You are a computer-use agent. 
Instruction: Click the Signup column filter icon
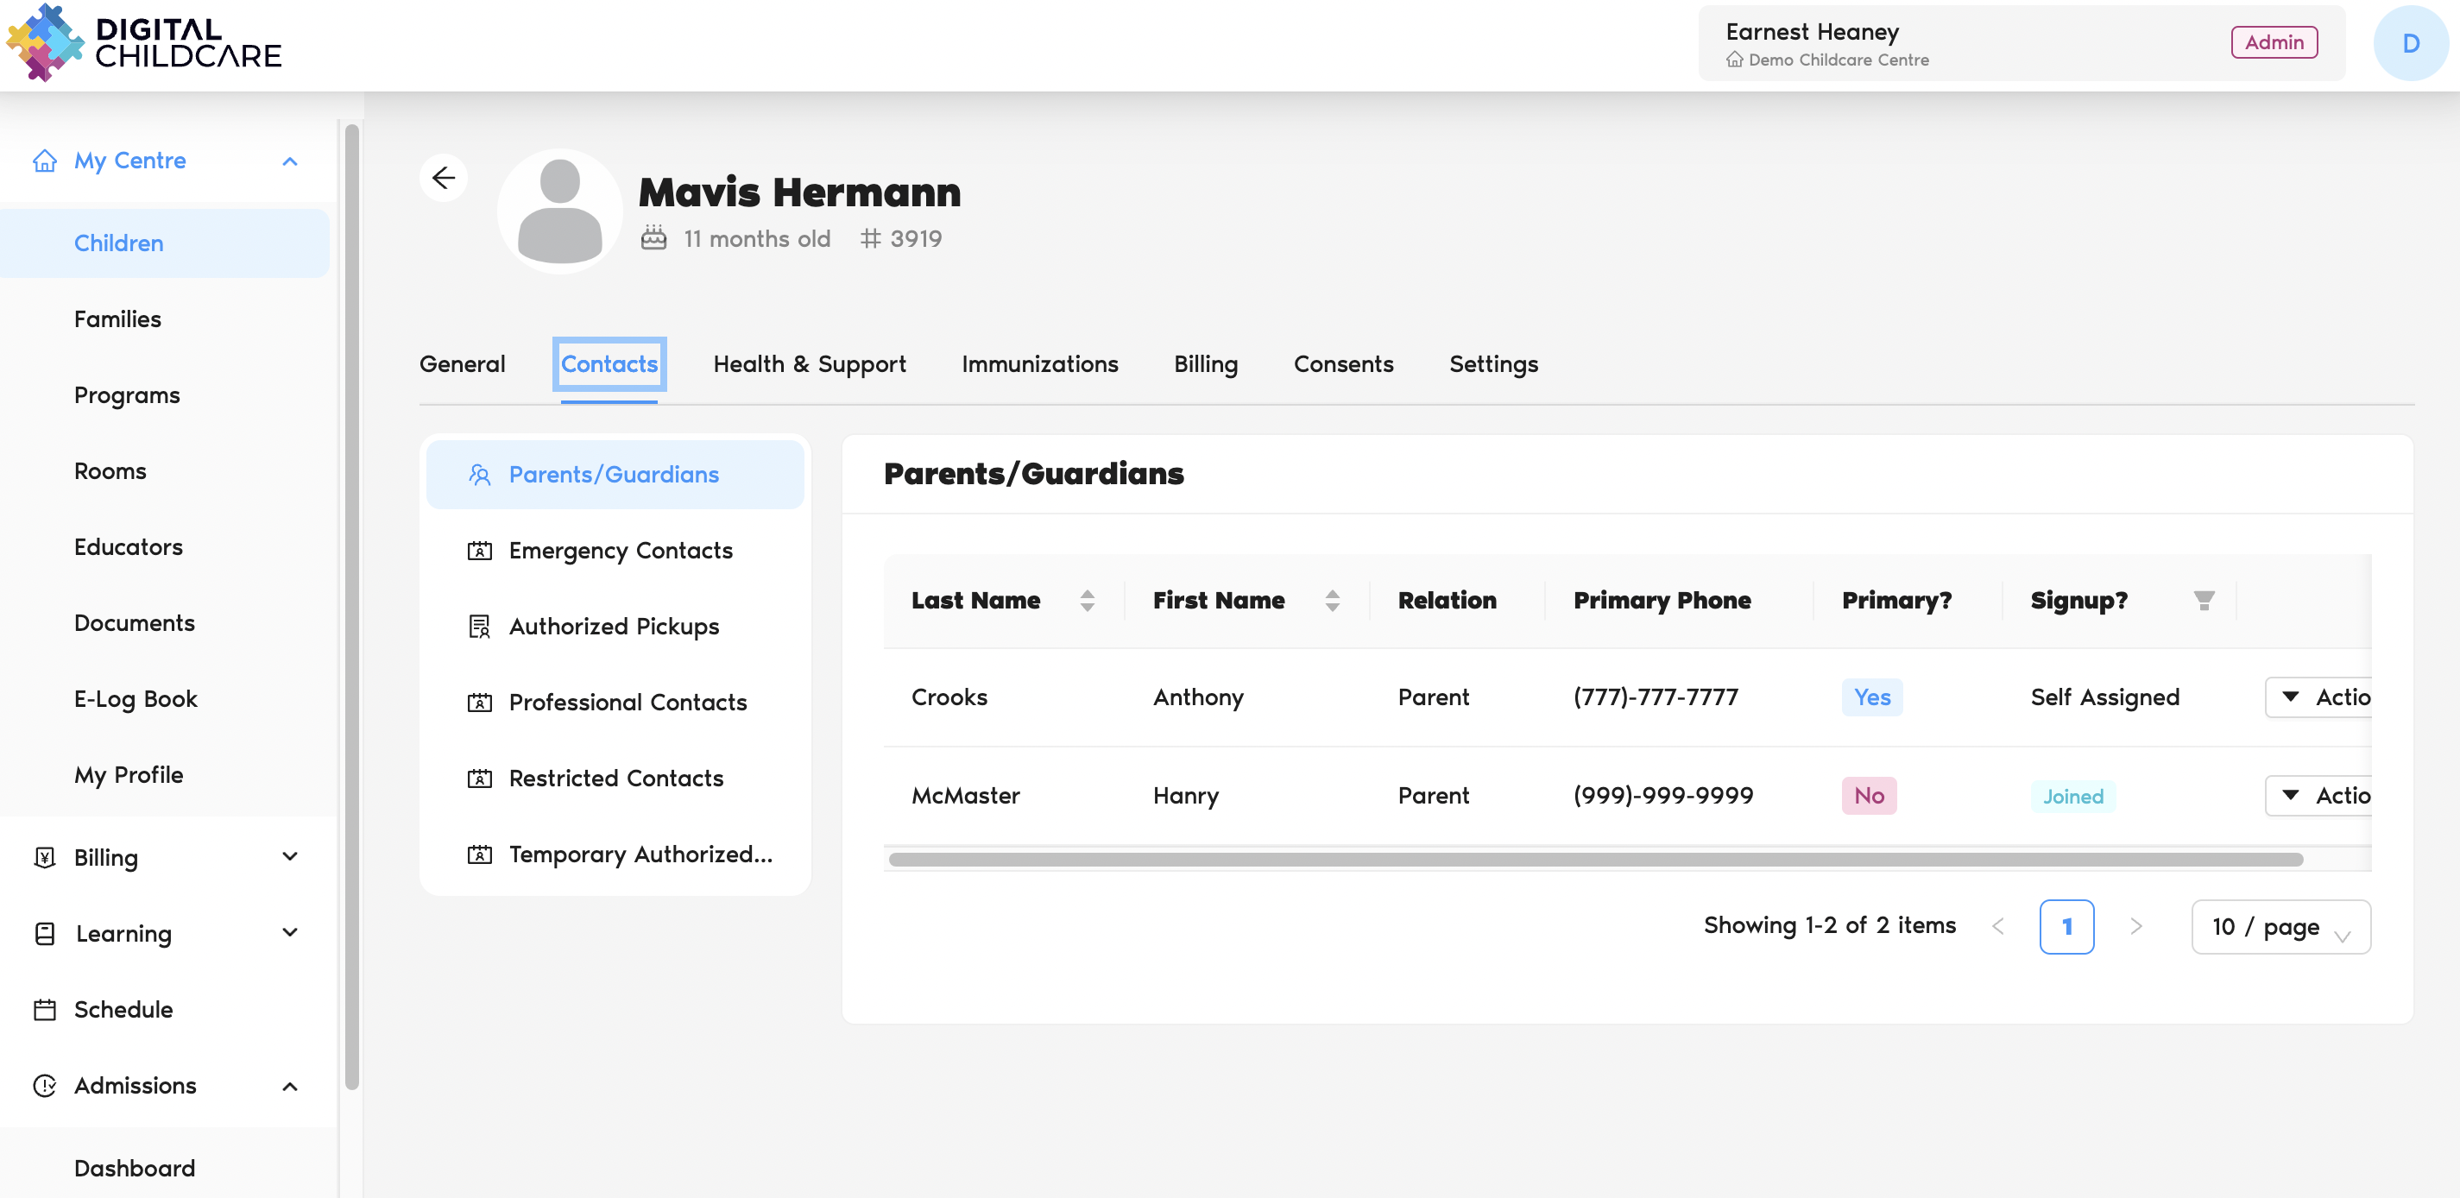tap(2203, 601)
